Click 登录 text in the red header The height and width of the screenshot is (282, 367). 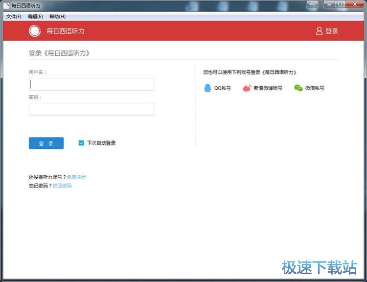[332, 31]
